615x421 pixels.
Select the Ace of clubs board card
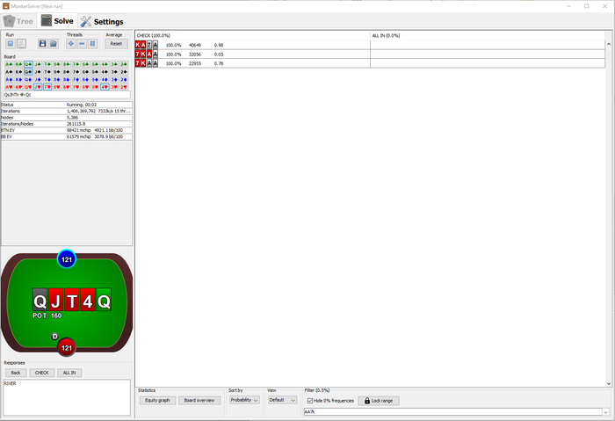click(9, 64)
